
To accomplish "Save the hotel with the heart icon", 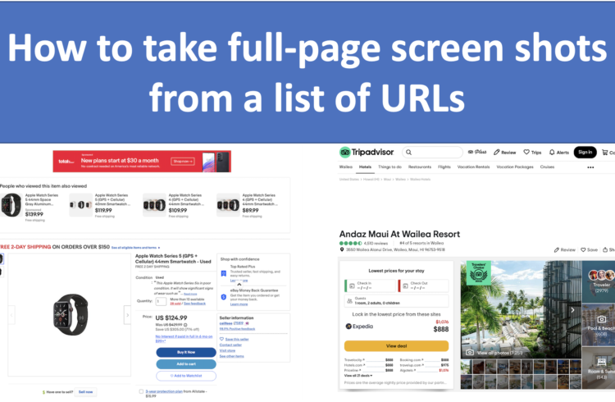I will [589, 249].
